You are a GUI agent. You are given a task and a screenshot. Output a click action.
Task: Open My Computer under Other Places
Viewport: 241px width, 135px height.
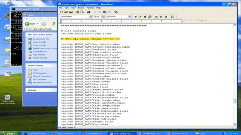[40, 79]
